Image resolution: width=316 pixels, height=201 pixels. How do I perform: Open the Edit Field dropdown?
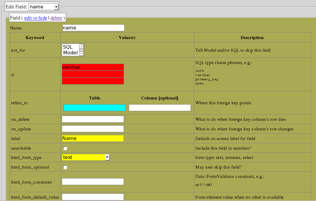43,7
